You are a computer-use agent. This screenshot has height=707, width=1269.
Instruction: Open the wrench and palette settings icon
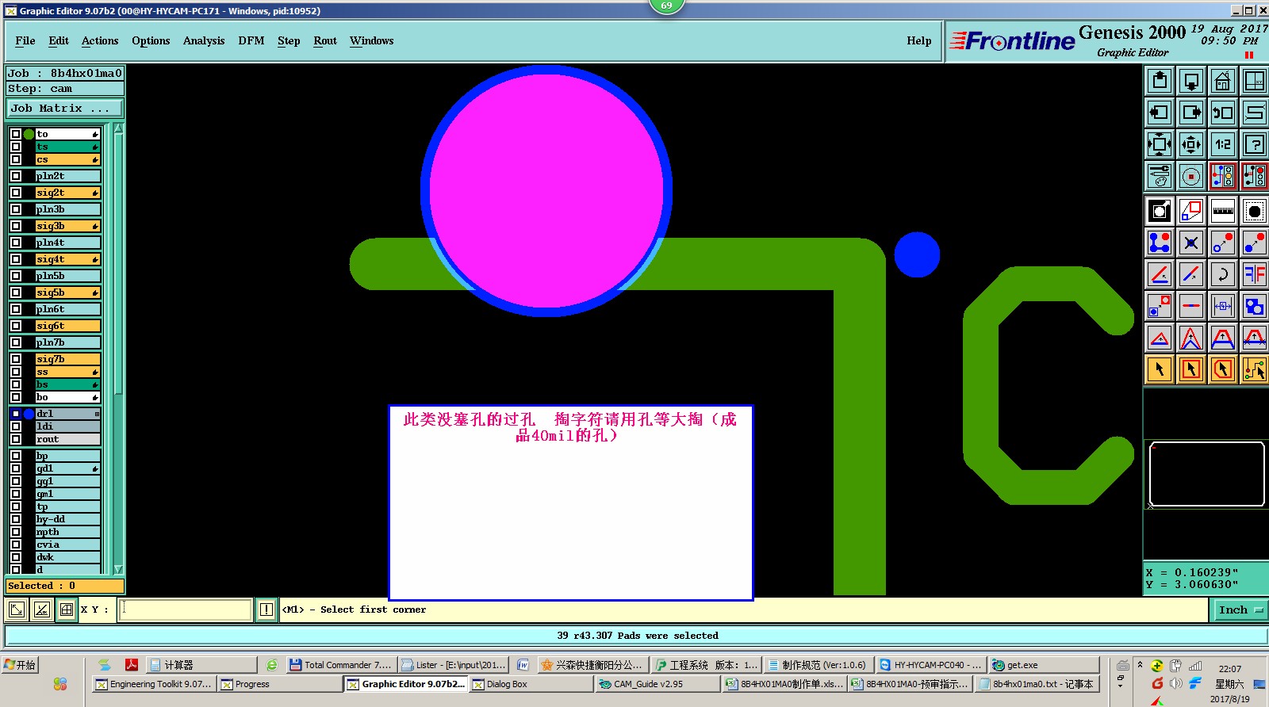(x=1160, y=176)
